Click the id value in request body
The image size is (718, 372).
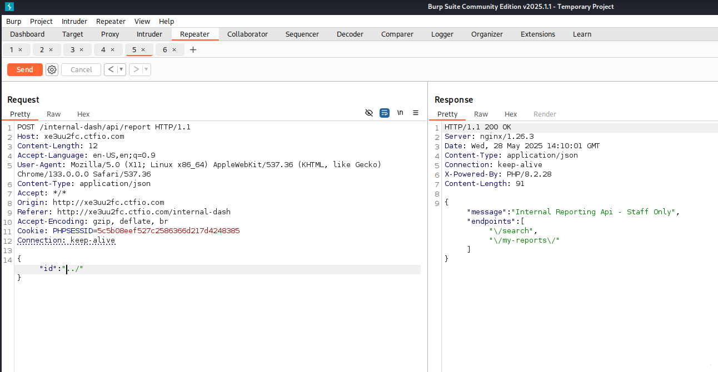[x=74, y=269]
